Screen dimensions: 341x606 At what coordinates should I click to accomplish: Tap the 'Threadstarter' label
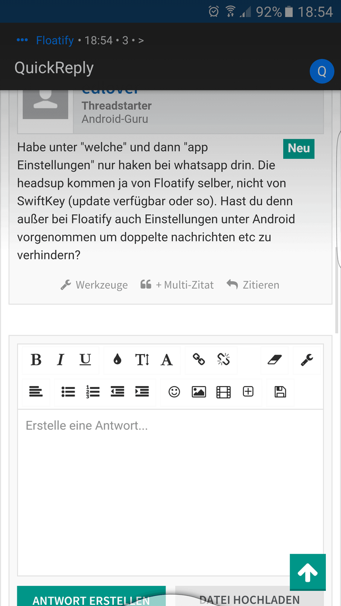[117, 105]
